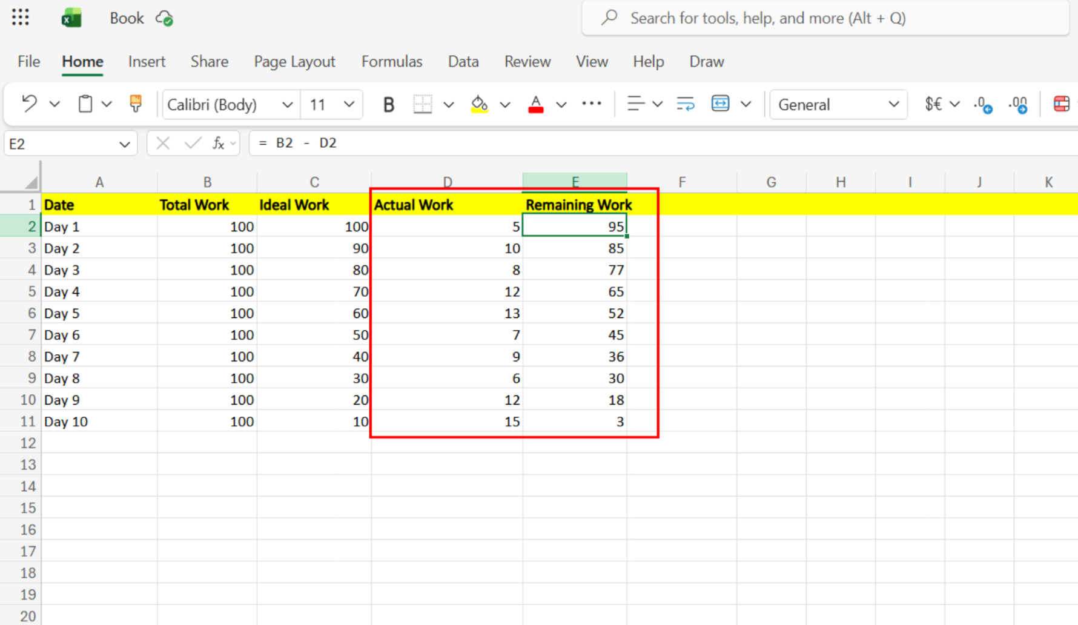Open the app launcher waffle icon
The width and height of the screenshot is (1078, 625).
pos(21,18)
